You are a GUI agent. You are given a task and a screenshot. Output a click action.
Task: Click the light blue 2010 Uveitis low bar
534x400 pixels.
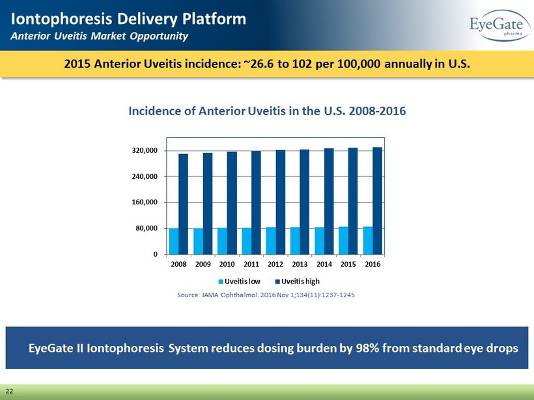(x=222, y=241)
